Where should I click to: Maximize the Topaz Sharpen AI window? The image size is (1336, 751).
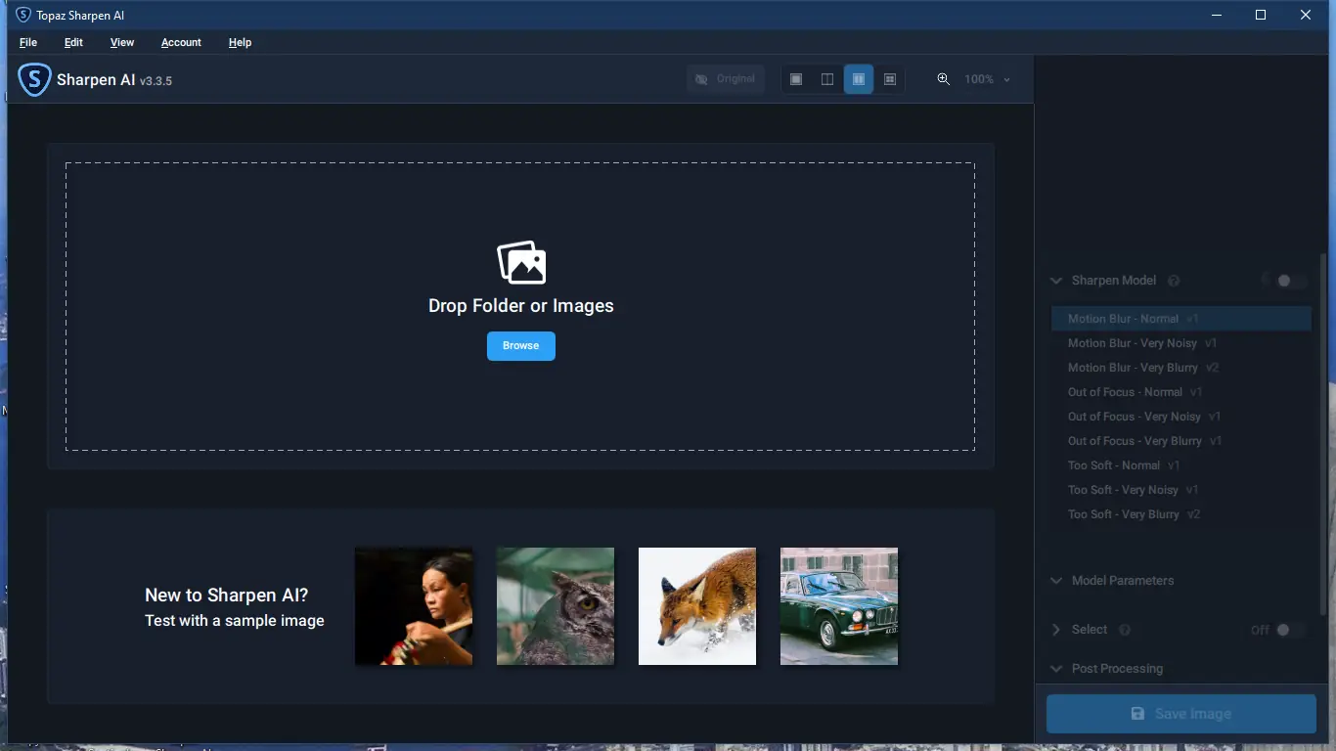pyautogui.click(x=1261, y=15)
